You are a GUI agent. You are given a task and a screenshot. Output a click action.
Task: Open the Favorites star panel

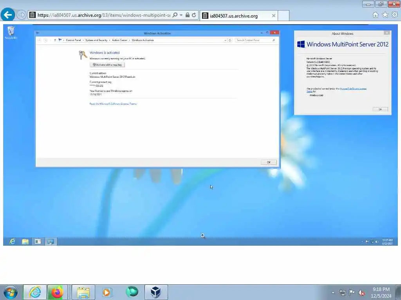pos(385,15)
